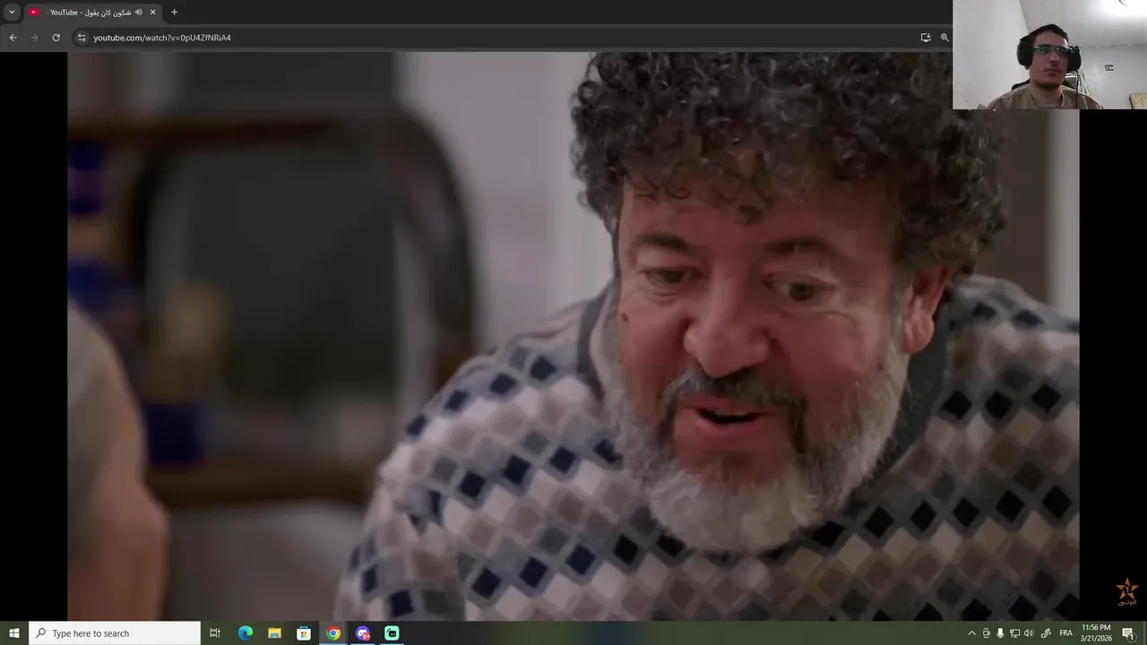1147x645 pixels.
Task: Open Task View on the taskbar
Action: pyautogui.click(x=215, y=633)
